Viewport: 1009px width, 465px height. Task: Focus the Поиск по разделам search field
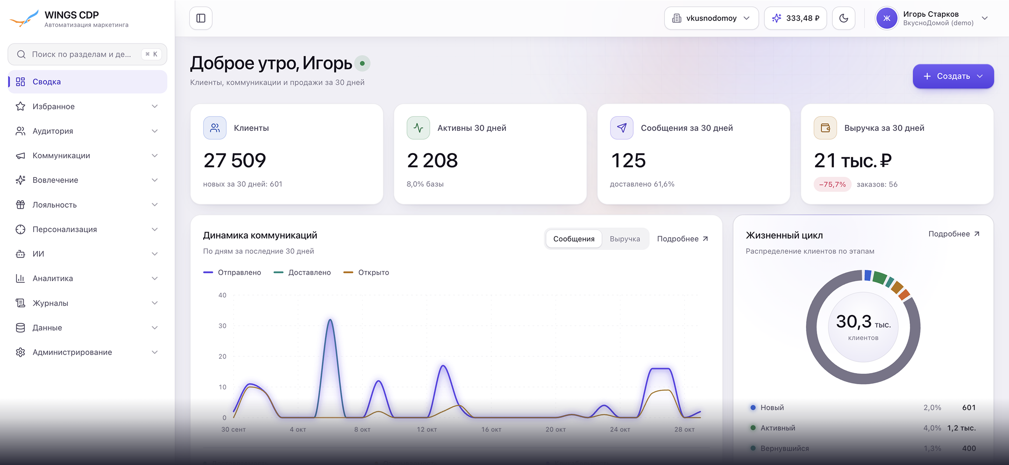pyautogui.click(x=87, y=54)
